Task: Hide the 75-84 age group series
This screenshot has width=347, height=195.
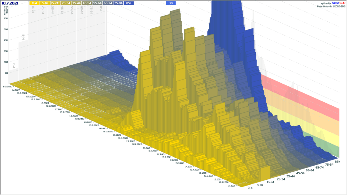Action: click(118, 3)
